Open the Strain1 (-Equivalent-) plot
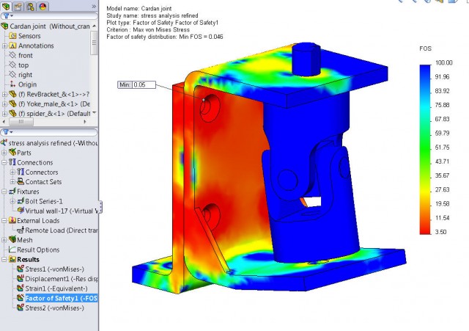 (52, 288)
